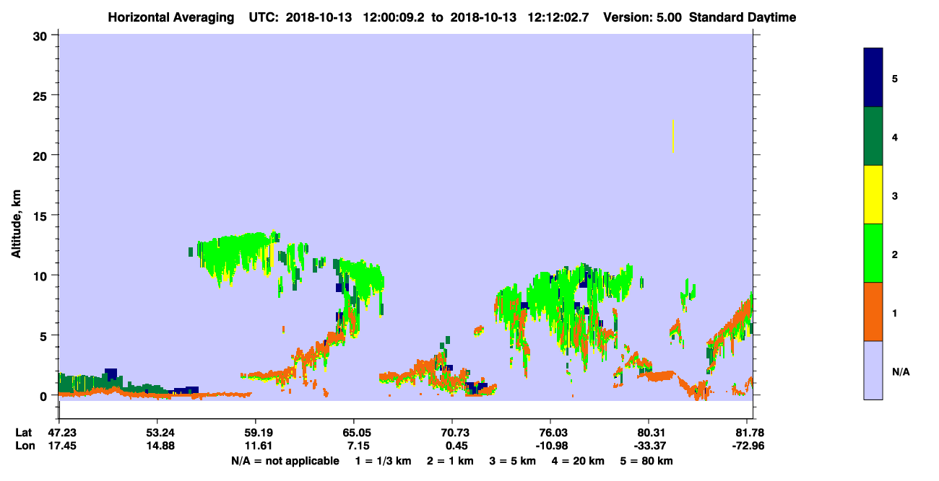Click the '1 = 1/3 km' legend caption
Viewport: 939px width, 481px height.
click(x=382, y=461)
